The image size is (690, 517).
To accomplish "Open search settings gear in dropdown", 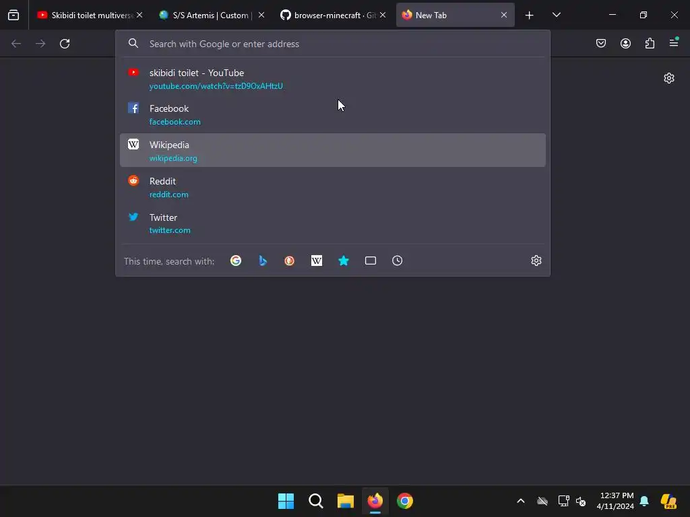I will point(536,261).
